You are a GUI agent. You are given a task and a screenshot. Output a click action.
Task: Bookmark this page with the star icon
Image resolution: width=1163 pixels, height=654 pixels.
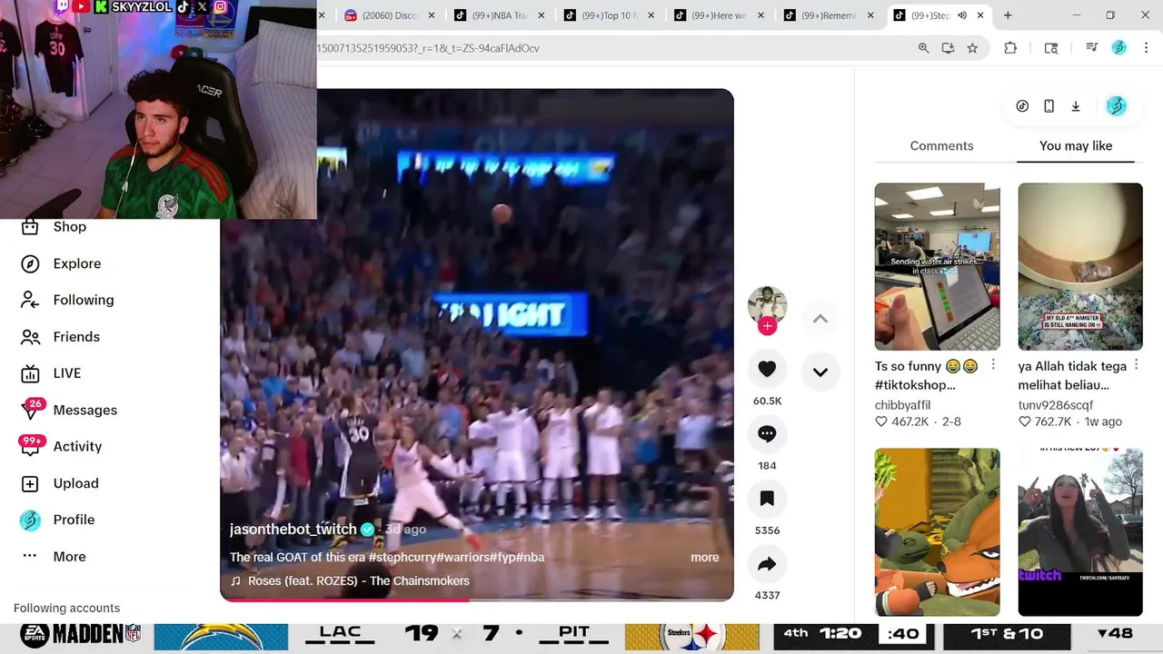[x=972, y=48]
